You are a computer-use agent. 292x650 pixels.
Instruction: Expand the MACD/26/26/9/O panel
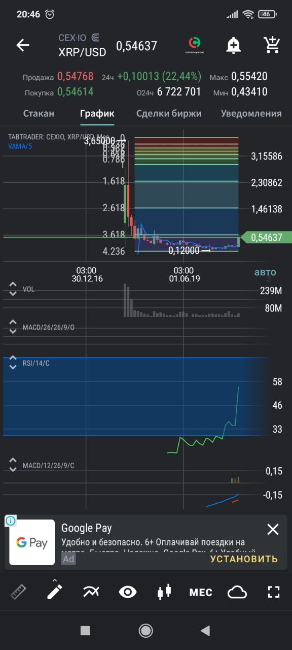[x=13, y=327]
